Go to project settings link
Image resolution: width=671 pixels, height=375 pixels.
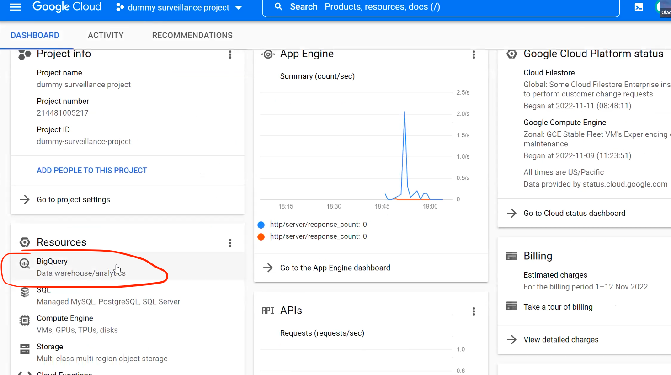[x=73, y=199]
